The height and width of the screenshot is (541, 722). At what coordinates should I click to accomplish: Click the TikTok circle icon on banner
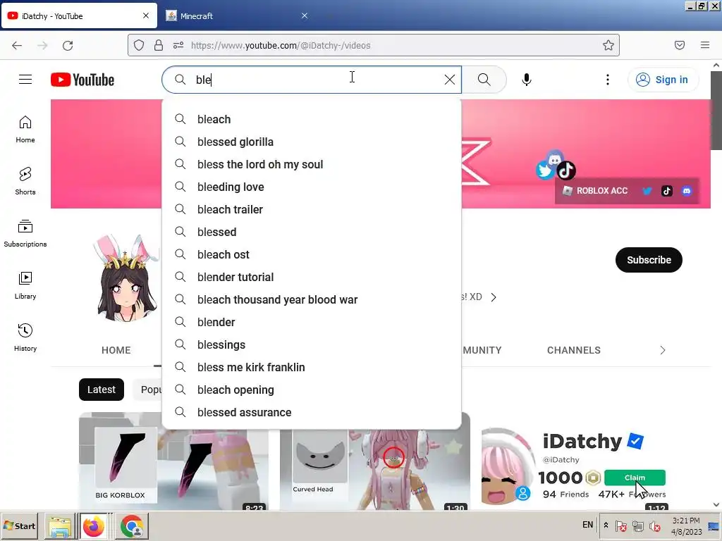tap(566, 170)
